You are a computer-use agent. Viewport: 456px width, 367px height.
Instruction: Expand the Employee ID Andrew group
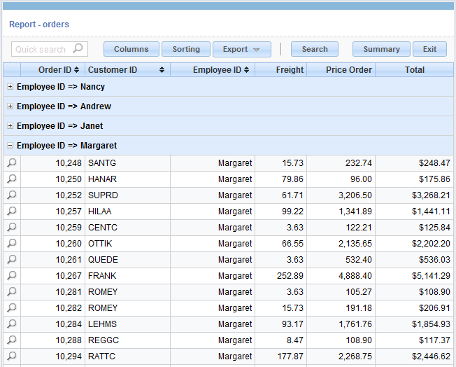pyautogui.click(x=10, y=106)
